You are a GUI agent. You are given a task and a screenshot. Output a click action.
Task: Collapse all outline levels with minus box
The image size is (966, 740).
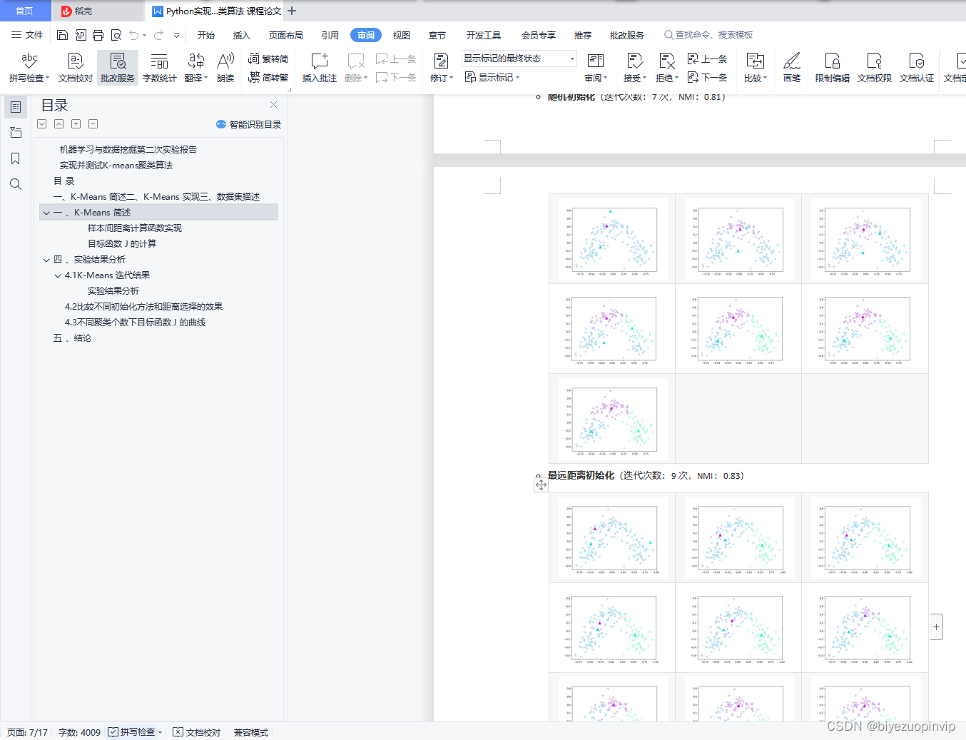click(93, 123)
